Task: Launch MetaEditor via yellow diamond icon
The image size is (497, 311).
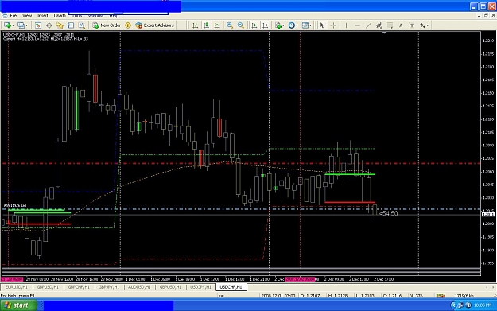Action: (x=128, y=25)
